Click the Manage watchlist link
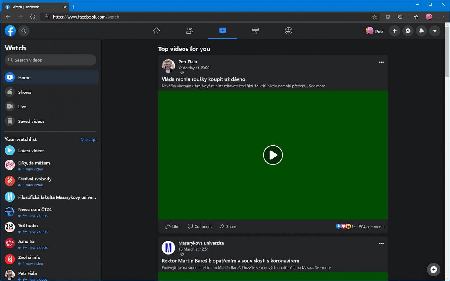450x281 pixels. [88, 140]
